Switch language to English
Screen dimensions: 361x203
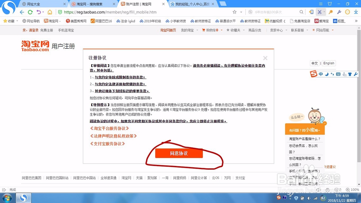pyautogui.click(x=329, y=63)
